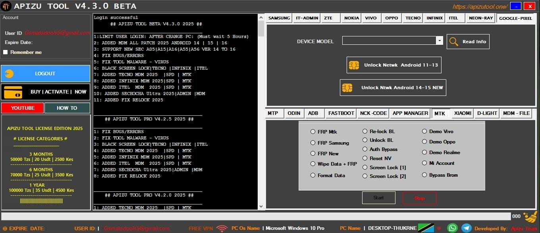Click the circular arrow icon on LOGOUT
The image size is (540, 233).
9,73
